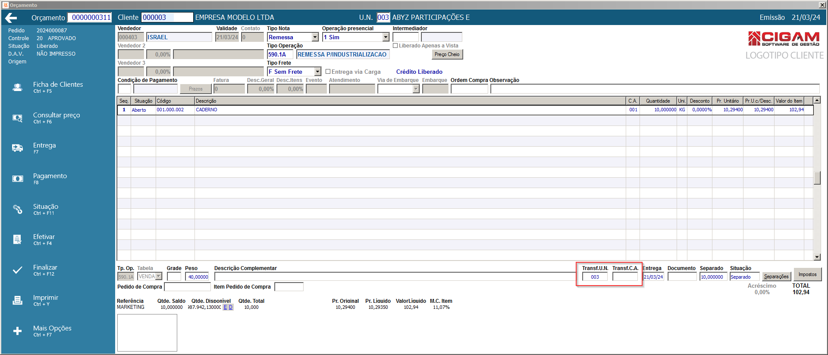Click the Prazos button
The image size is (828, 355).
coord(195,89)
